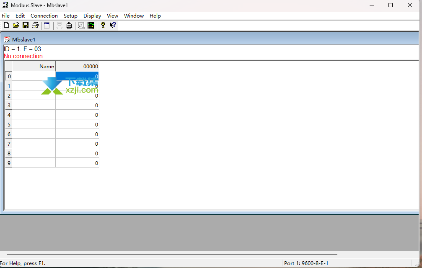Select row header 3

click(x=9, y=106)
